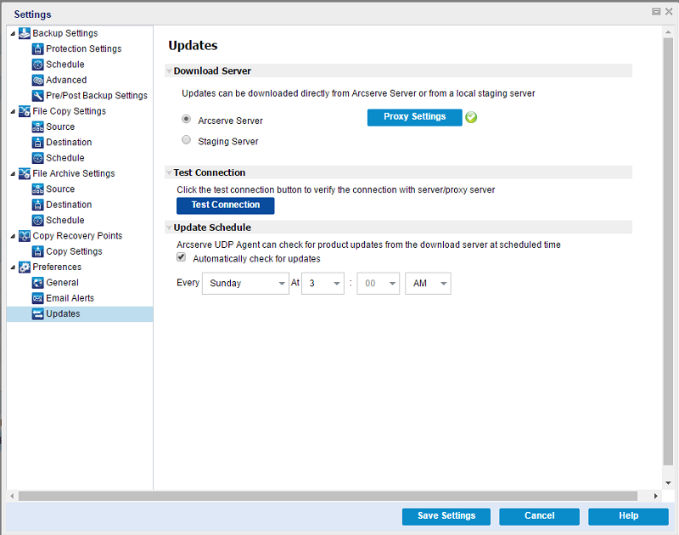Click the horizontal scrollbar thumb
The width and height of the screenshot is (679, 535).
click(x=328, y=496)
